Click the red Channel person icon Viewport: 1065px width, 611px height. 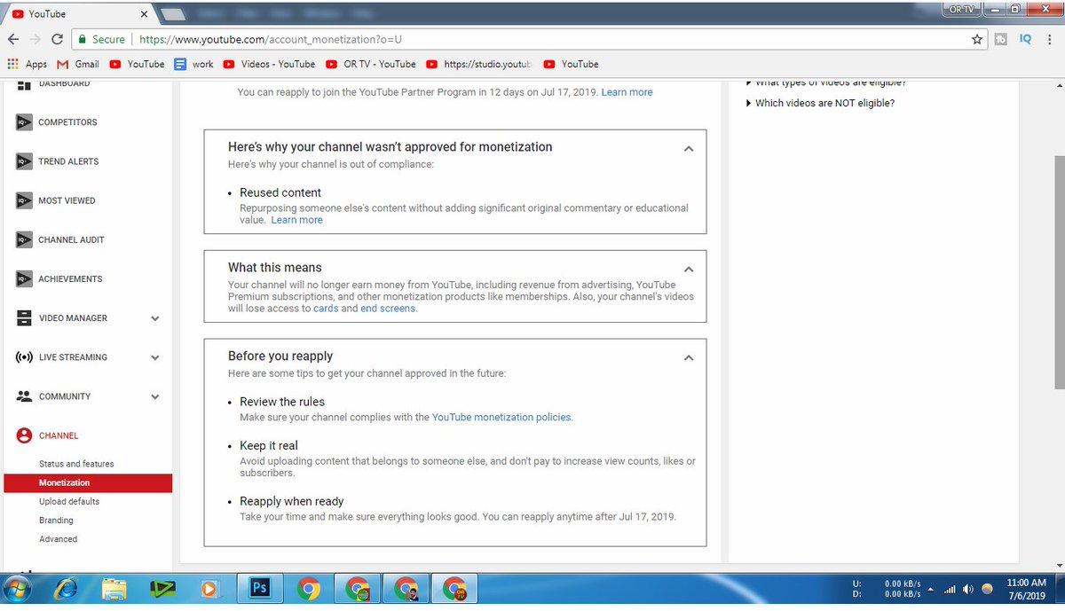pos(24,435)
